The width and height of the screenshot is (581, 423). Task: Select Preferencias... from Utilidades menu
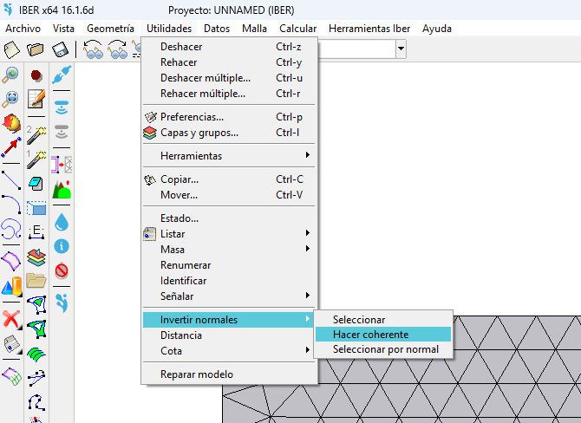tap(229, 117)
